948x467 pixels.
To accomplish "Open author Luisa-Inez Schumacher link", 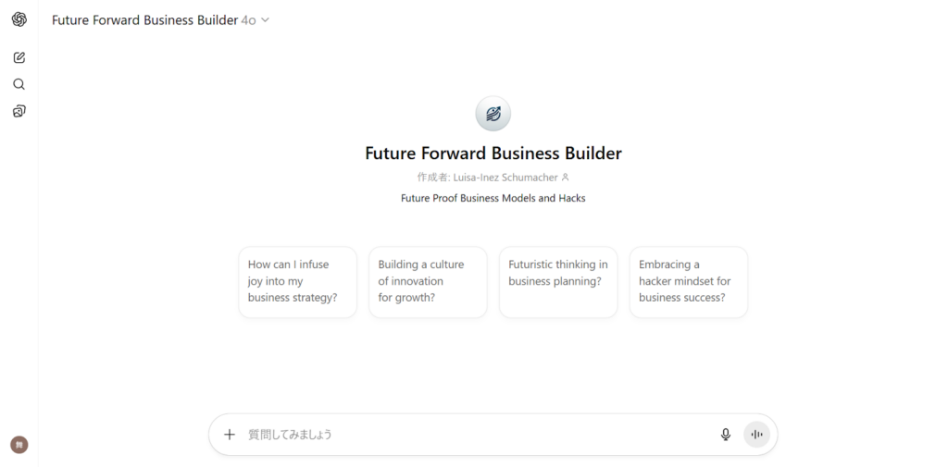I will [x=505, y=178].
